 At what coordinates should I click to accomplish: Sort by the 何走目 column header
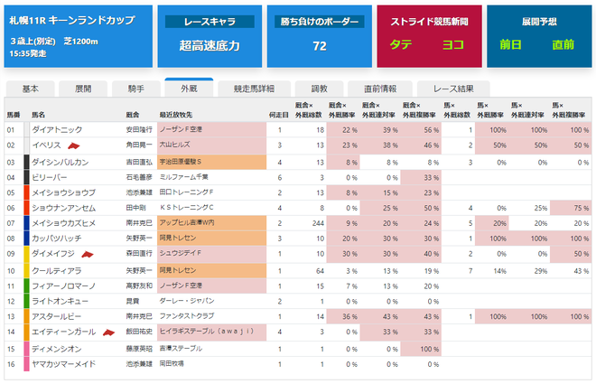(279, 115)
